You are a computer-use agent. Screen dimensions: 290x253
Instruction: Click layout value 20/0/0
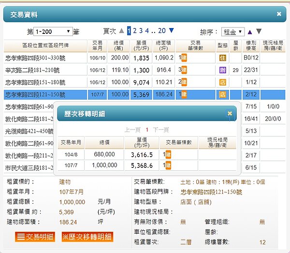(x=273, y=119)
